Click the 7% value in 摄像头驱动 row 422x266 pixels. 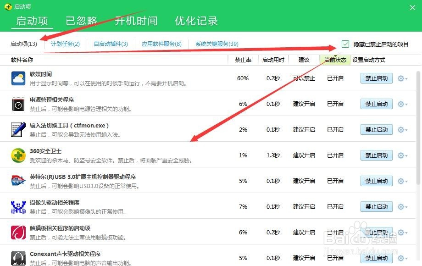(243, 207)
